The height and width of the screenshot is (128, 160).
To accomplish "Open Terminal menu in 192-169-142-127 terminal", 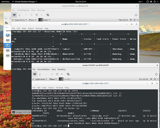I will pyautogui.click(x=39, y=28).
